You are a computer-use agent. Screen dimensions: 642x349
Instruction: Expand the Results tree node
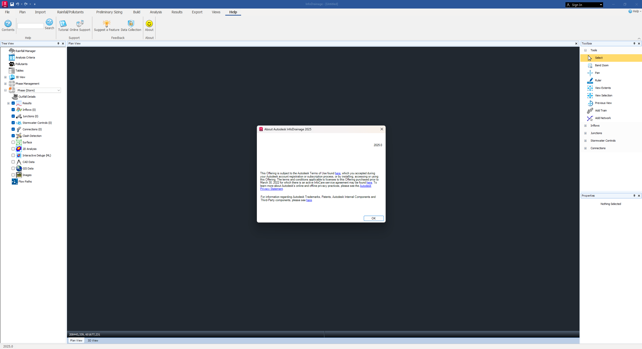pos(8,103)
